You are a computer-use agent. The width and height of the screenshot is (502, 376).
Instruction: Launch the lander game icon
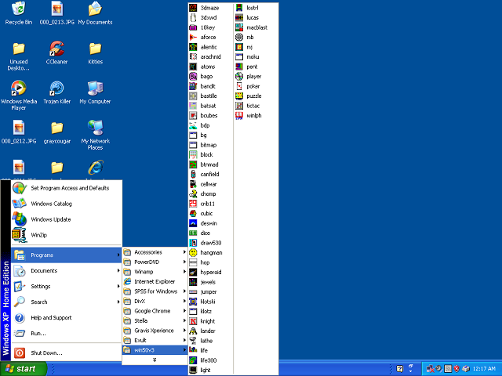click(193, 331)
